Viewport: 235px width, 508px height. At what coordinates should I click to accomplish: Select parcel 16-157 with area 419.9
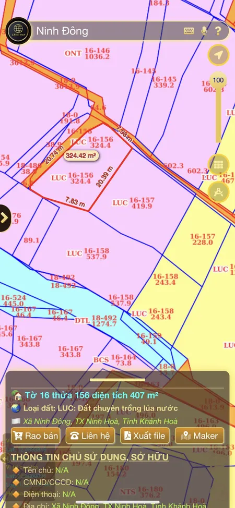[x=141, y=203]
